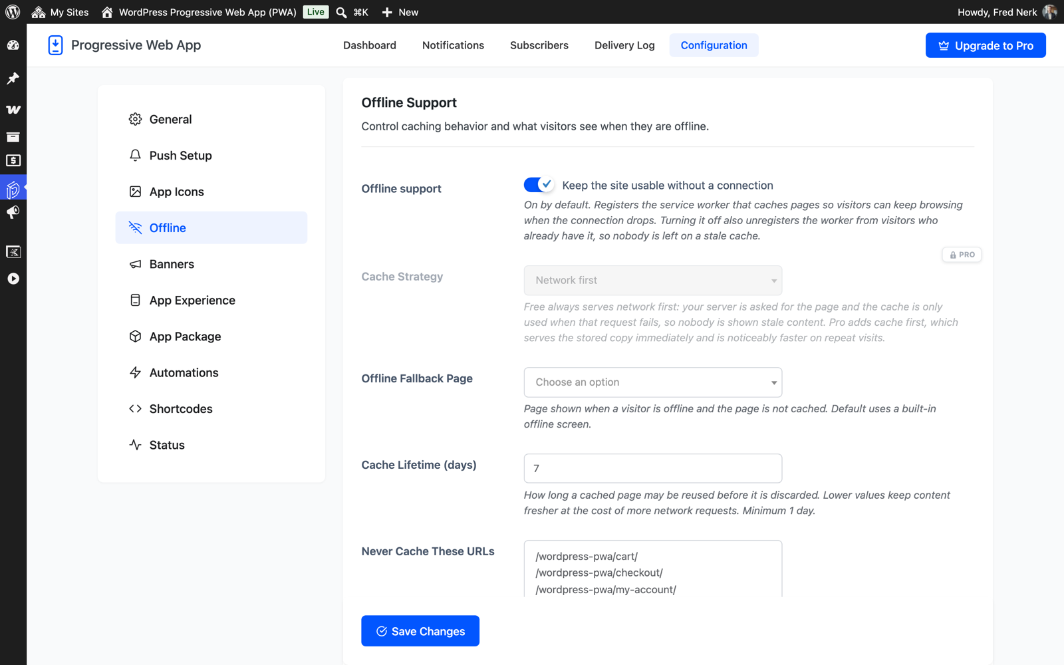Open the Progressive Web App sidebar icon
Screen dimensions: 1064x665
[13, 189]
